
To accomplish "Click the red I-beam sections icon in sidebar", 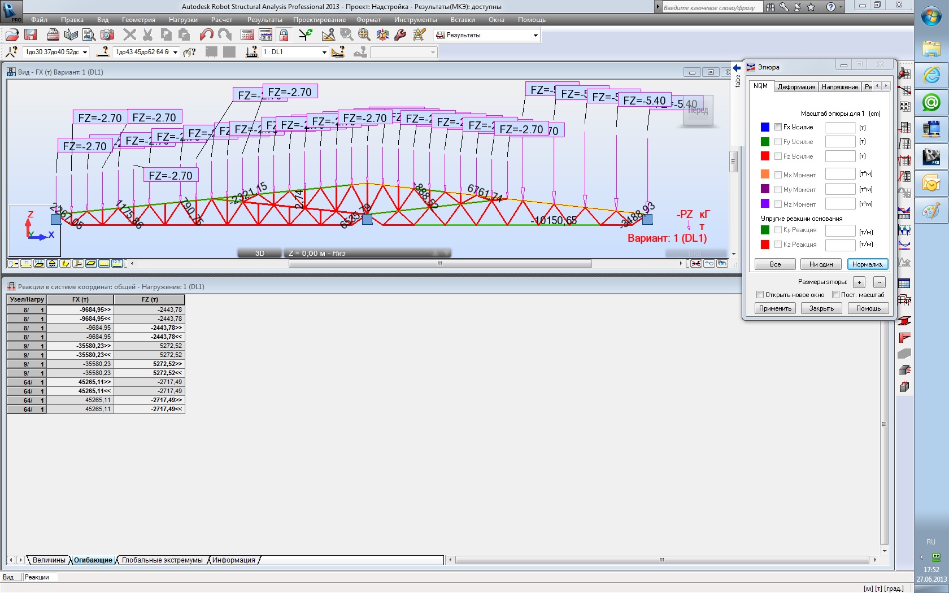I will 904,320.
